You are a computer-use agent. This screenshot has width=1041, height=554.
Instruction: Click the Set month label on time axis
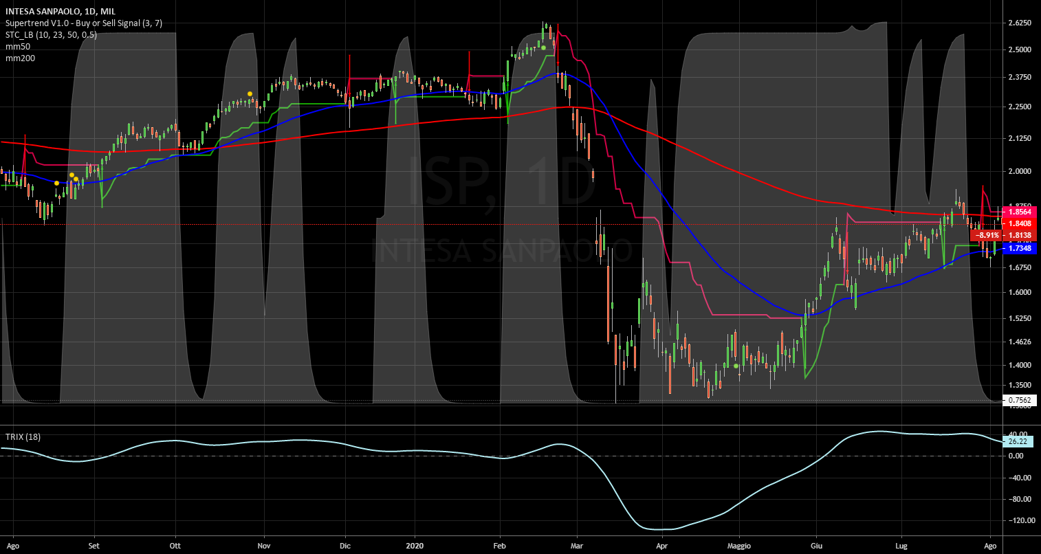[94, 547]
